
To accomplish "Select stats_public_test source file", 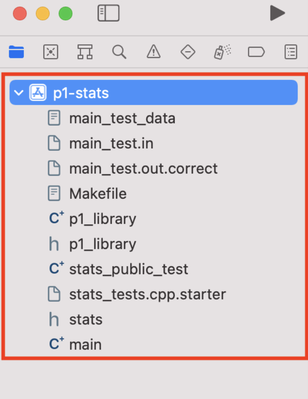I will pyautogui.click(x=129, y=269).
